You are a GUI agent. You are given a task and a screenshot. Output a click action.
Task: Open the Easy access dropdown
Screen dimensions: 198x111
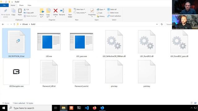point(80,13)
